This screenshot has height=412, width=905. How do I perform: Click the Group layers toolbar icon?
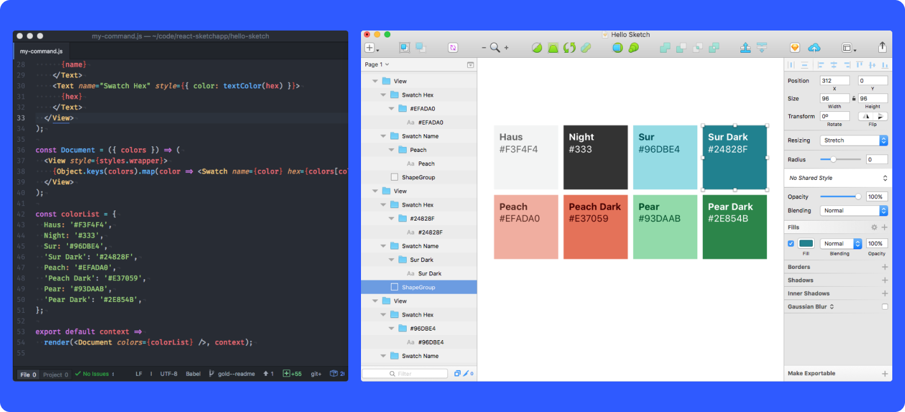[404, 48]
